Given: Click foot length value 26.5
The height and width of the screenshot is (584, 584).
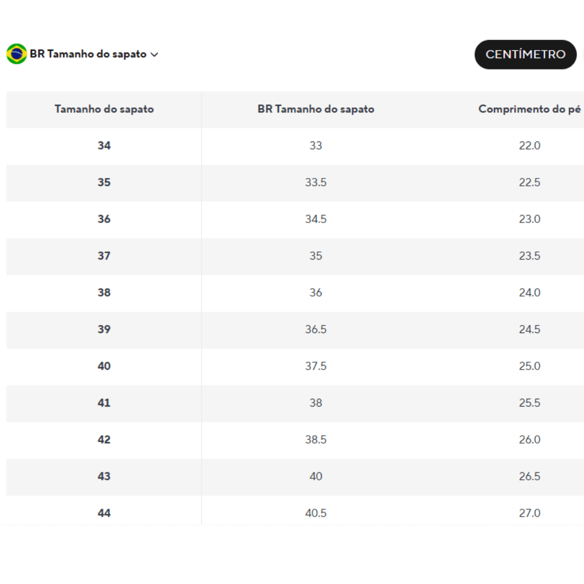Looking at the screenshot, I should tap(529, 476).
